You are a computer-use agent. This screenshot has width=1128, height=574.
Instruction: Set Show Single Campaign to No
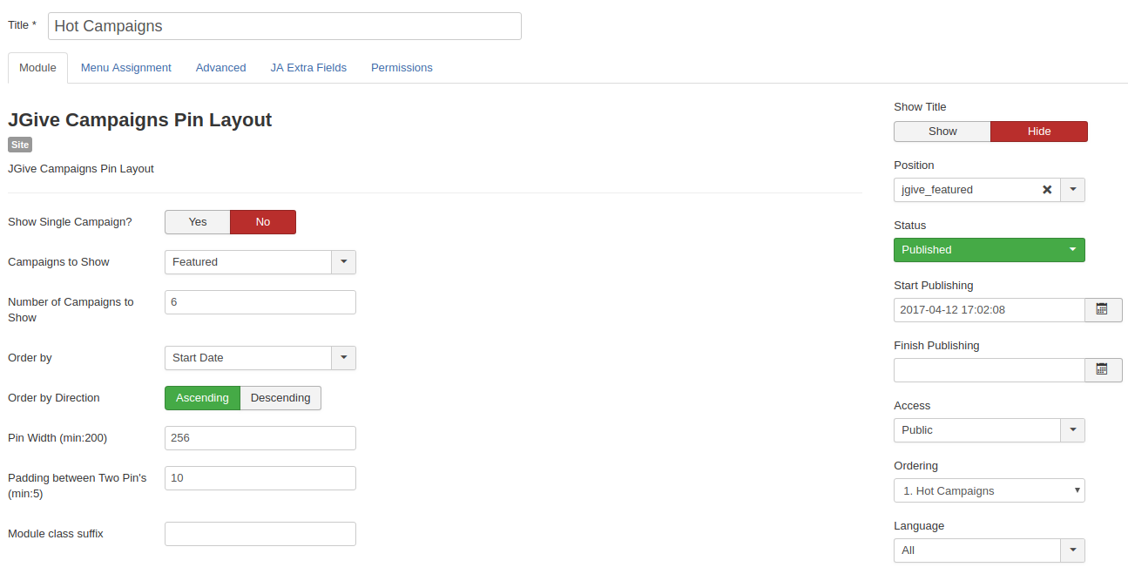[263, 222]
